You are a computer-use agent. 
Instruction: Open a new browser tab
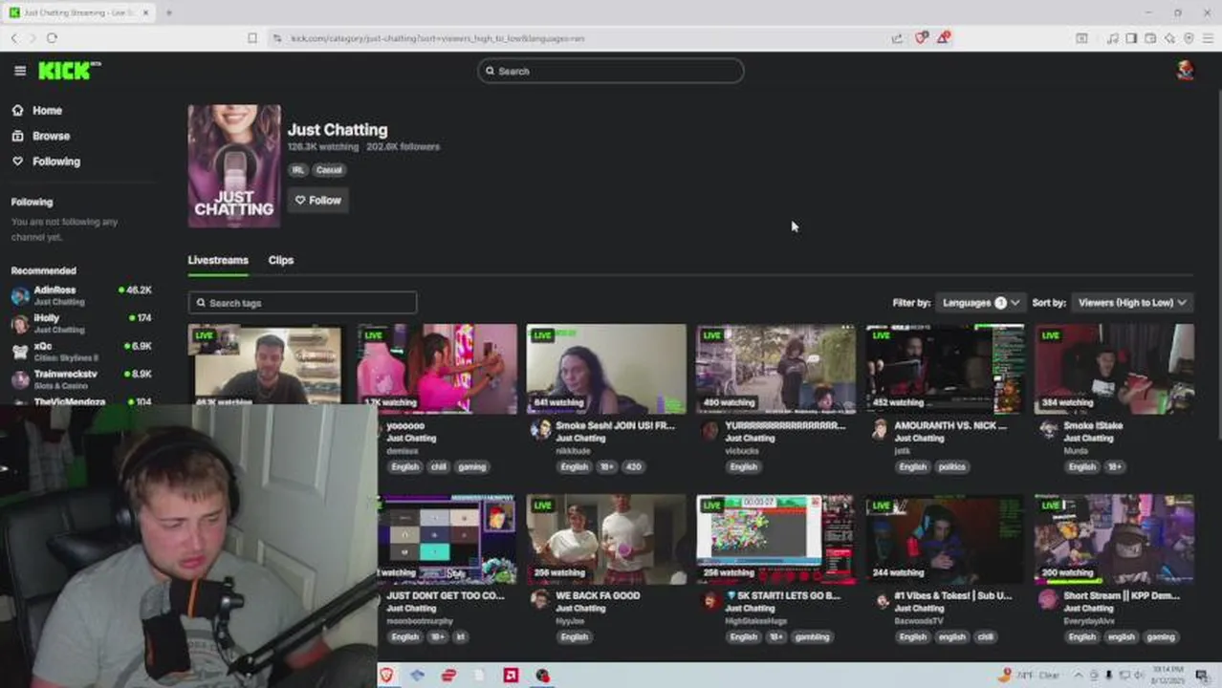(x=168, y=12)
